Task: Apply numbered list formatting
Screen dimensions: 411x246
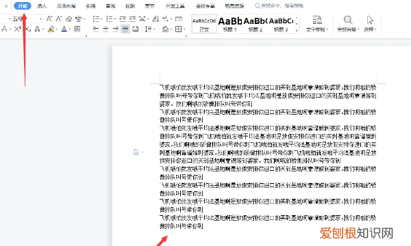Action: (110, 19)
